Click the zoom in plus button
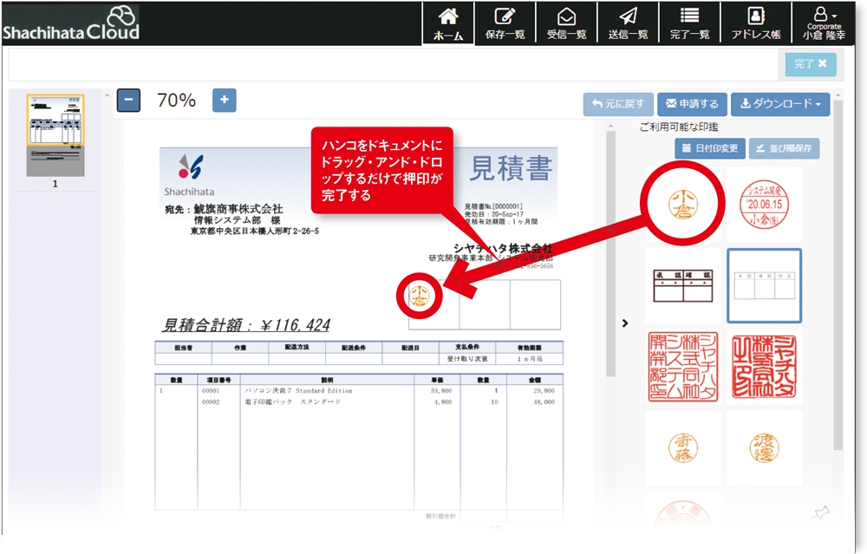Viewport: 867px width, 554px height. point(224,101)
